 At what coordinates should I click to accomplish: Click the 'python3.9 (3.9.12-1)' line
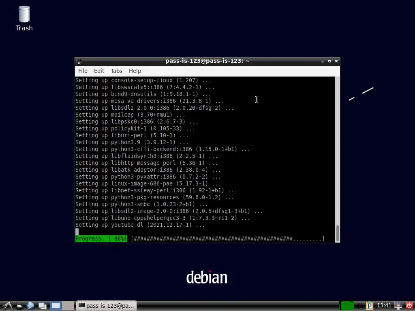coord(132,142)
